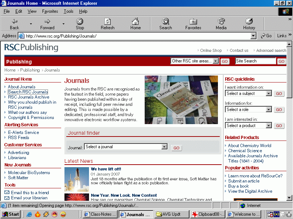Click the Back arrow toolbar icon

click(14, 22)
